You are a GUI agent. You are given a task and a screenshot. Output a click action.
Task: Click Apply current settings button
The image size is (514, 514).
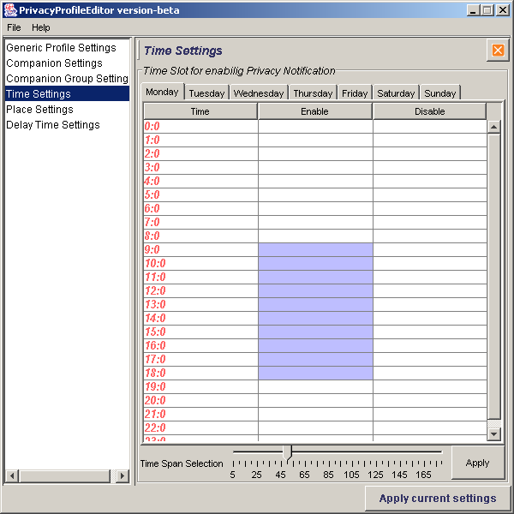(438, 498)
